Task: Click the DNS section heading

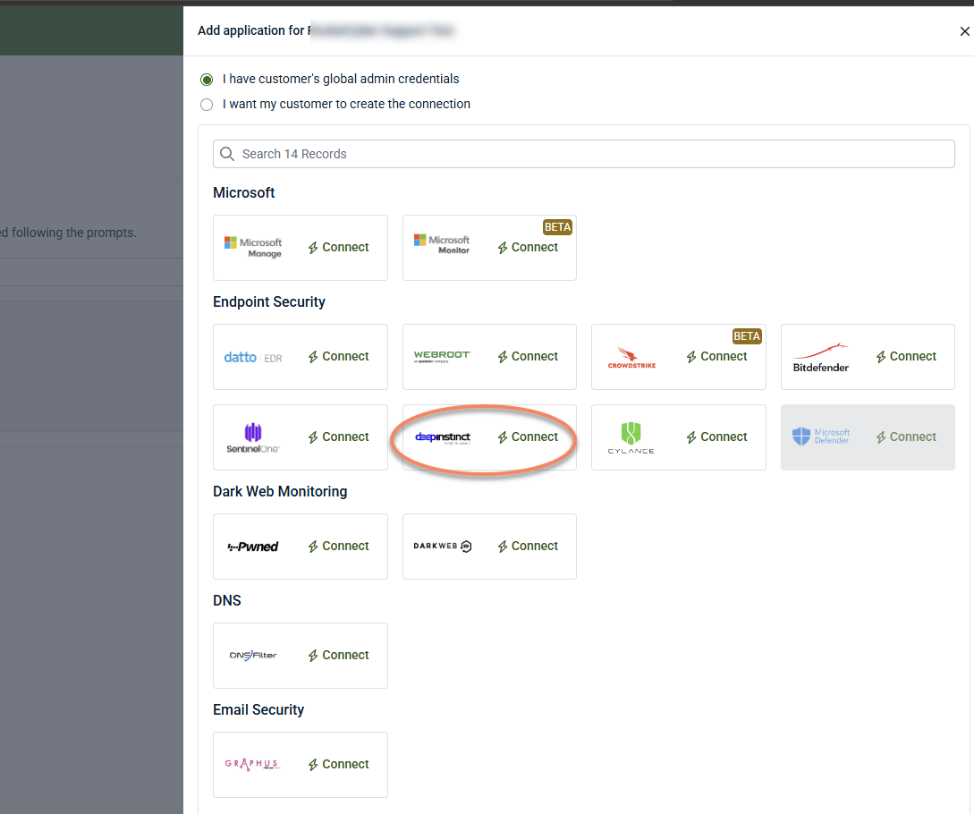Action: tap(226, 601)
